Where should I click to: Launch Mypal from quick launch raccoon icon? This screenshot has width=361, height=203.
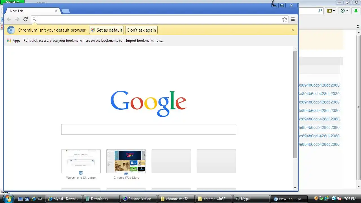pos(40,199)
